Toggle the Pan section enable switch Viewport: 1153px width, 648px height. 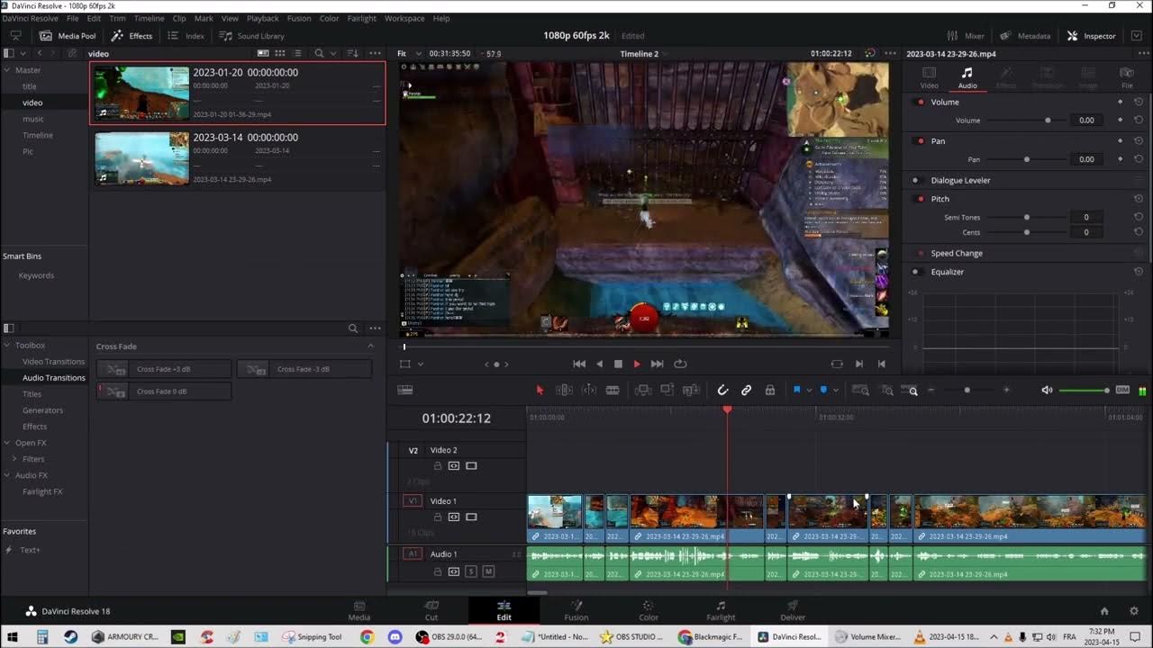coord(920,141)
